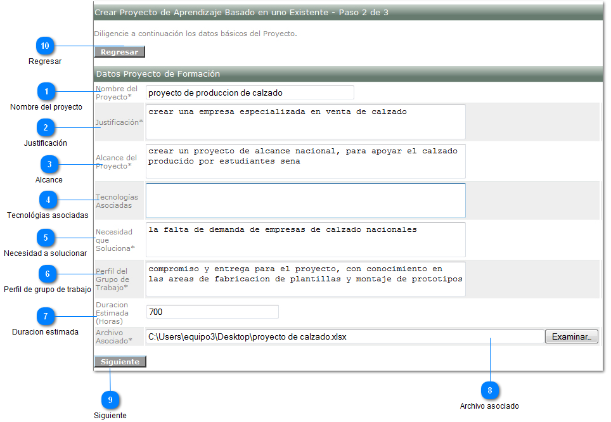Click the Siguiente button
611x422 pixels.
[x=120, y=362]
